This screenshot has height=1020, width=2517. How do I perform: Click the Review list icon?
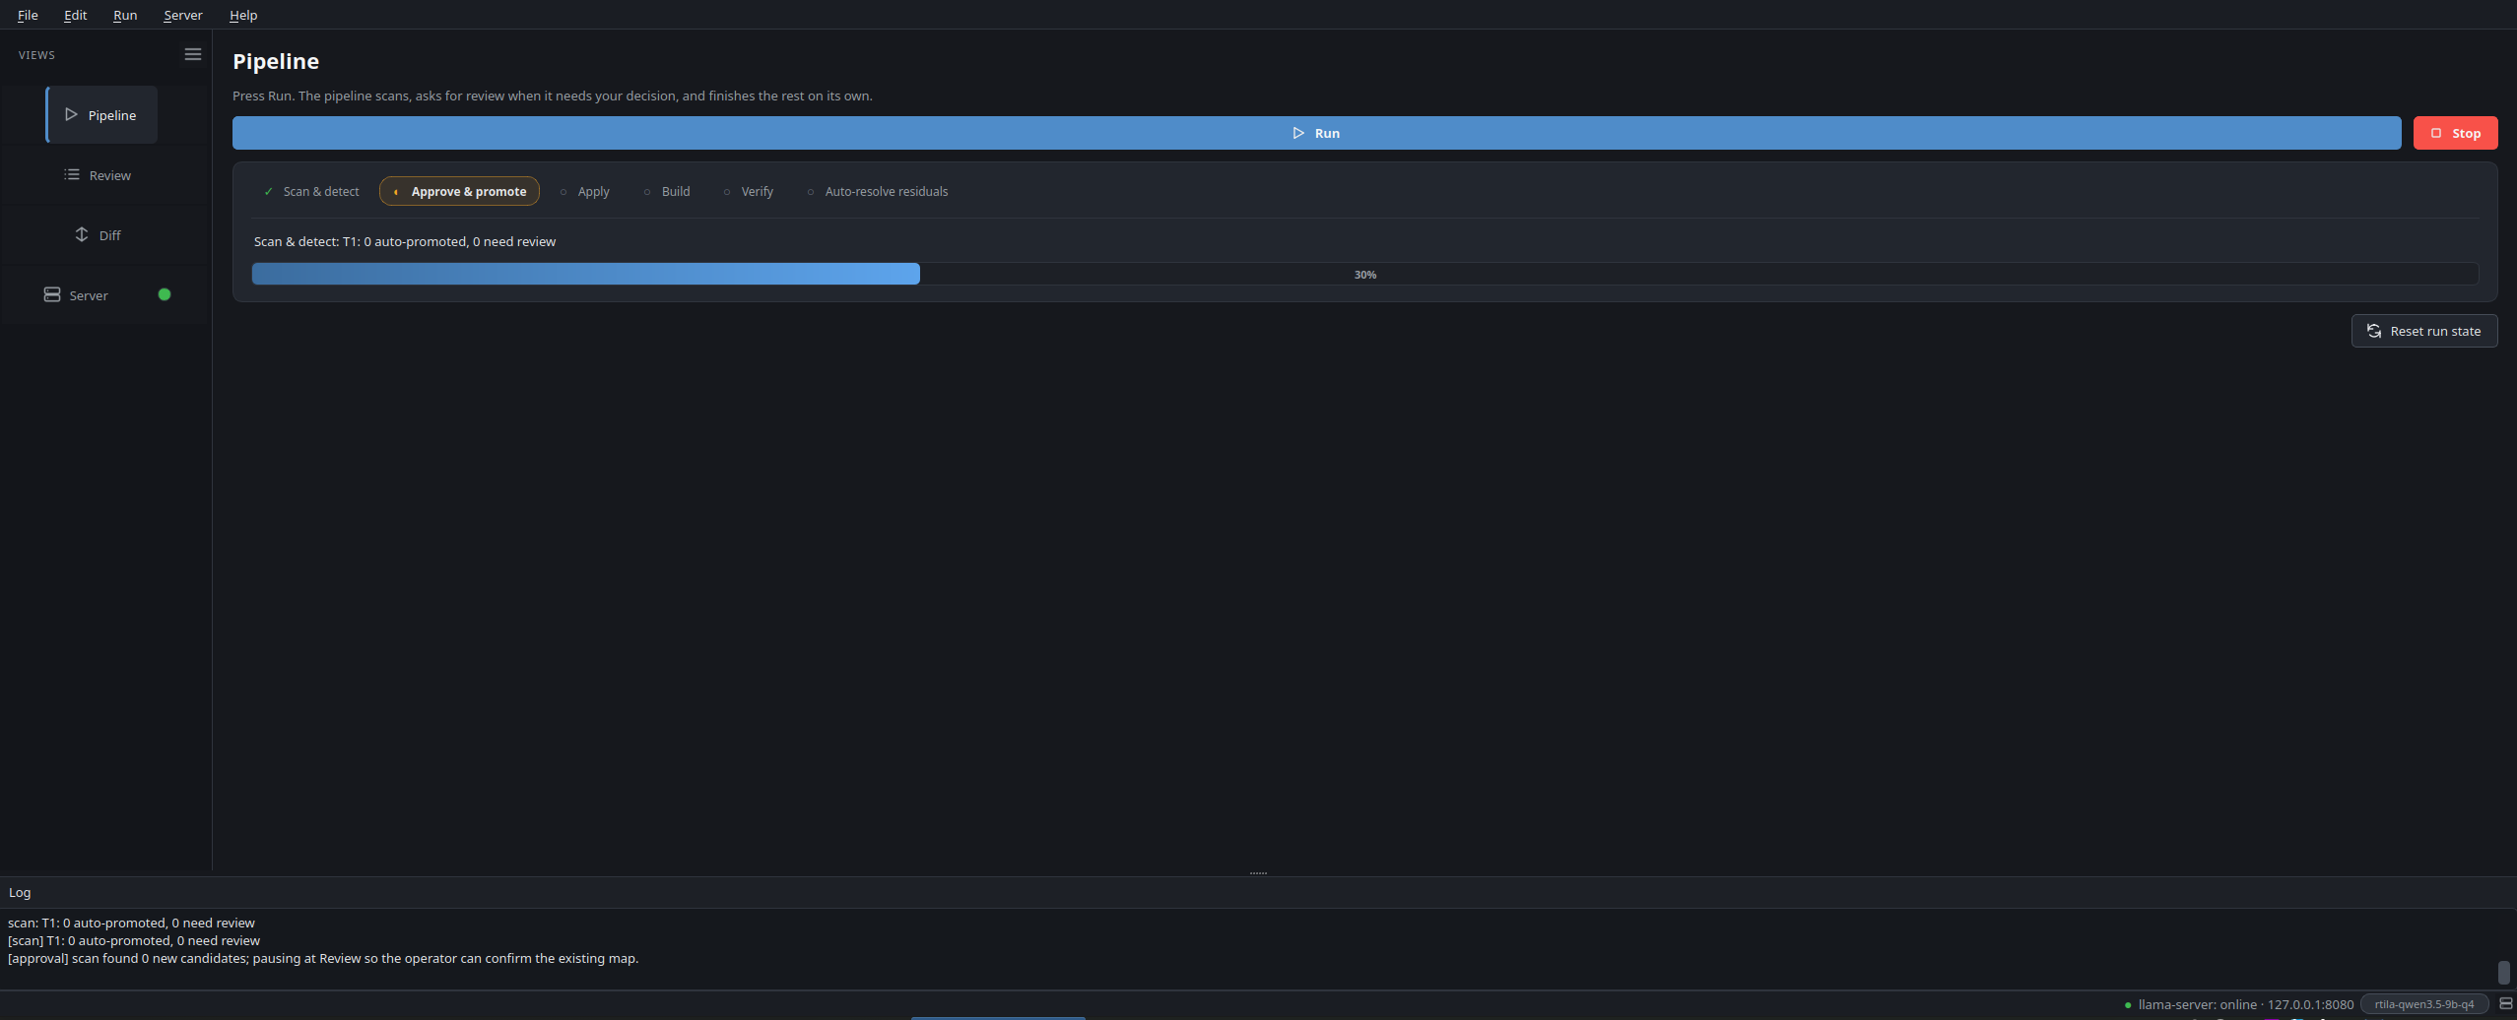pyautogui.click(x=72, y=174)
